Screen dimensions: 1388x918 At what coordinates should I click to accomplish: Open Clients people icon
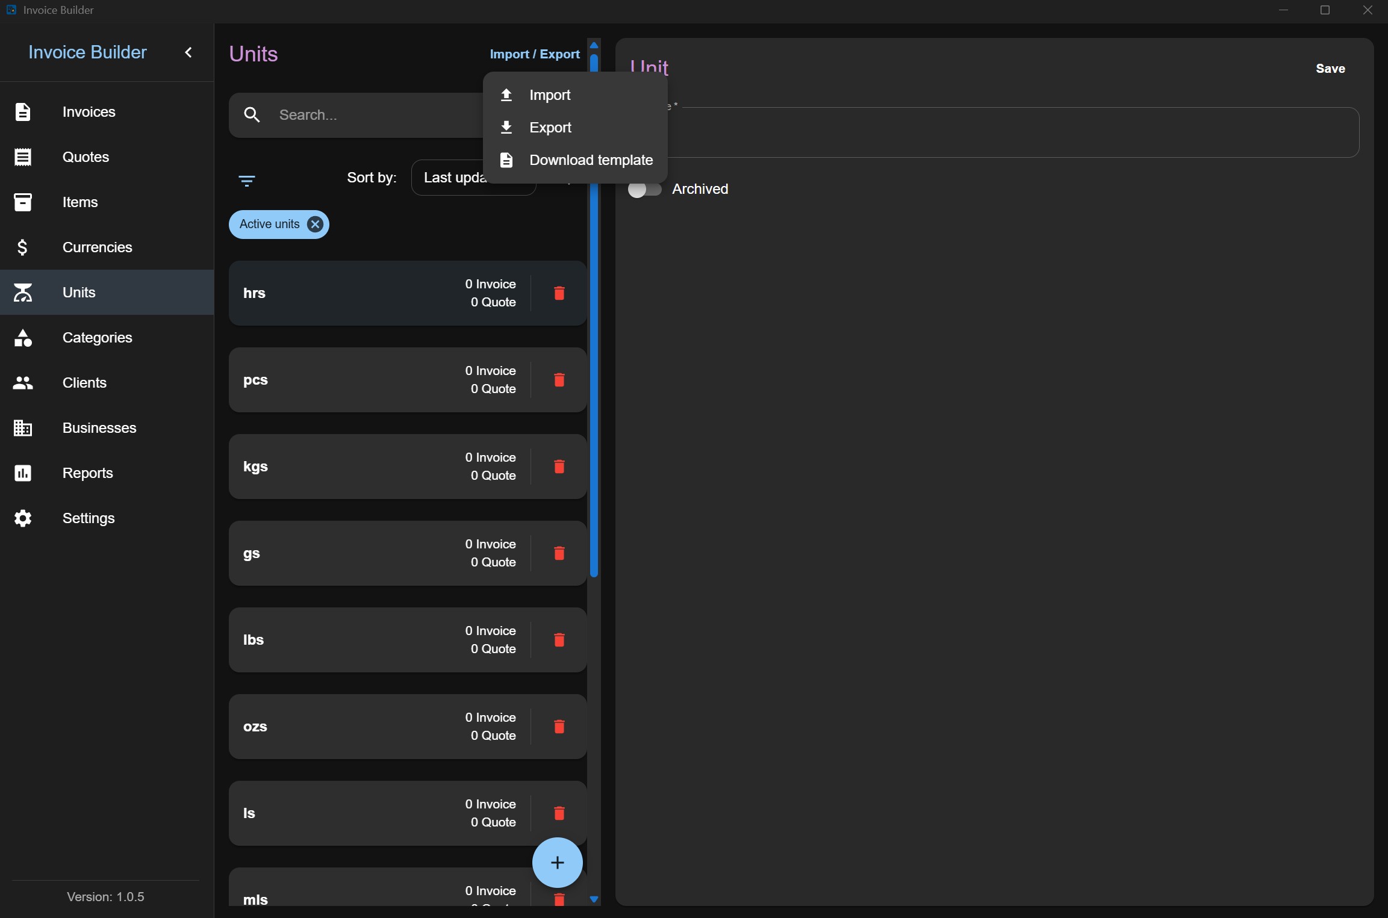point(23,383)
